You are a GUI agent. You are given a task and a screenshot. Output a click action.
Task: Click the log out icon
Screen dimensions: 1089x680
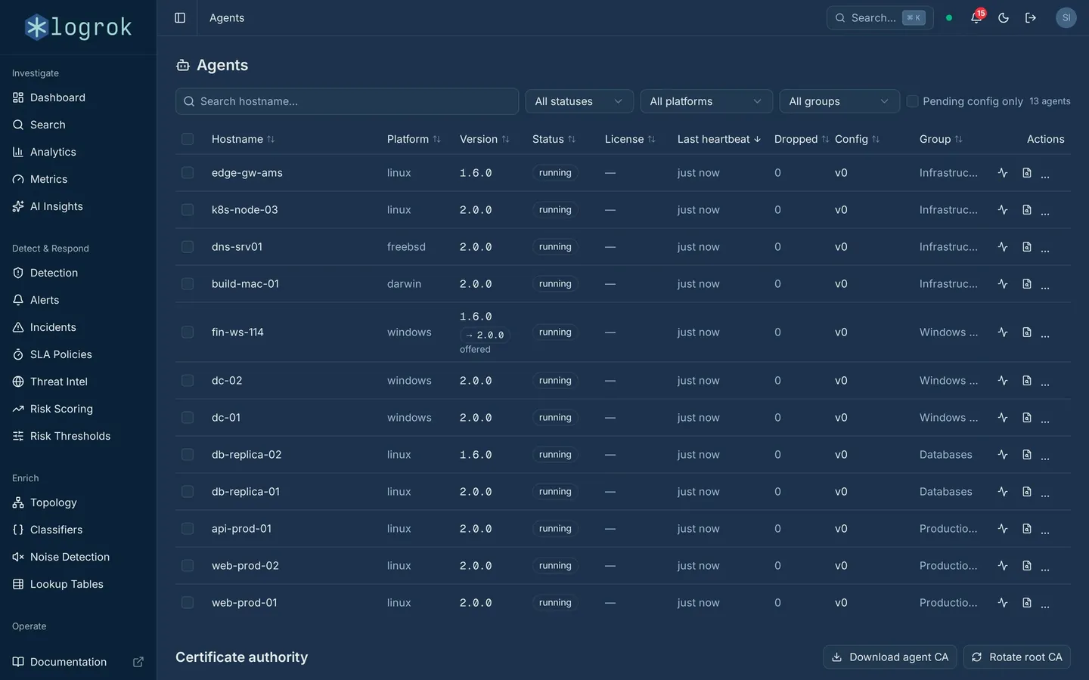click(x=1031, y=17)
